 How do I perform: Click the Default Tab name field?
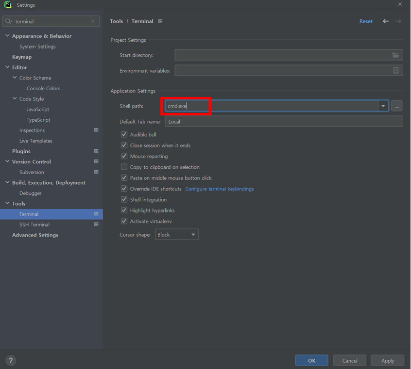(284, 121)
